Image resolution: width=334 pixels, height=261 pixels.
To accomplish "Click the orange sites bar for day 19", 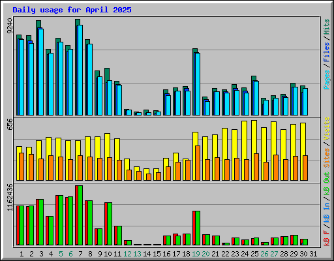I will point(198,163).
